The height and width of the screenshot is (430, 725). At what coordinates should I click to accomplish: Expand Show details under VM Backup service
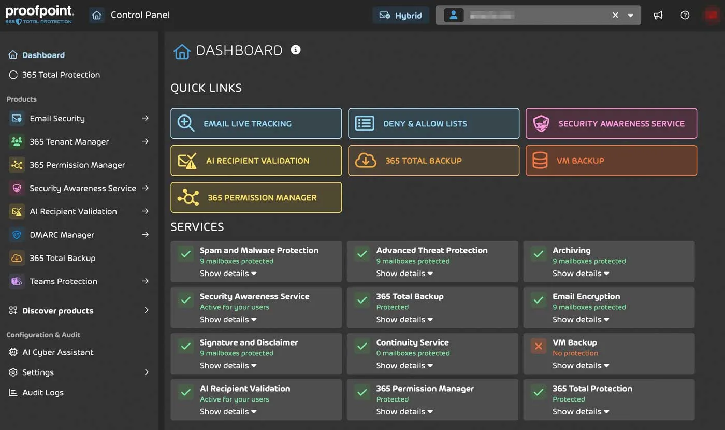(581, 365)
